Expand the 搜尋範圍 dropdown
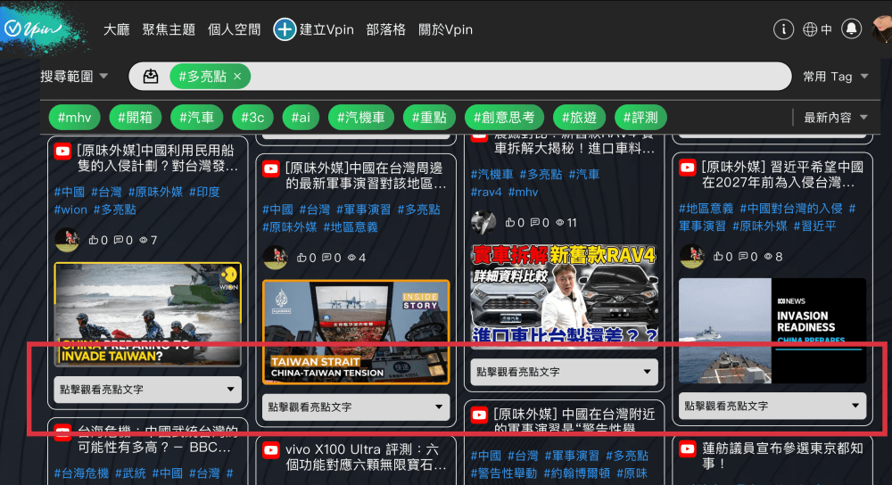Image resolution: width=892 pixels, height=485 pixels. (74, 76)
